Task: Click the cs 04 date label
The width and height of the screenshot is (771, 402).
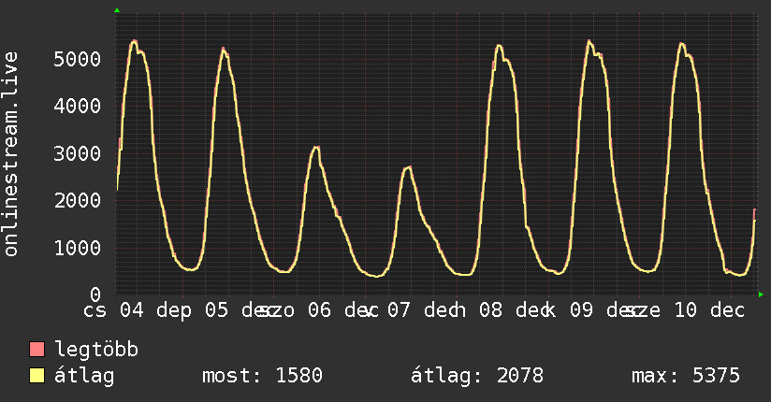Action: click(113, 310)
